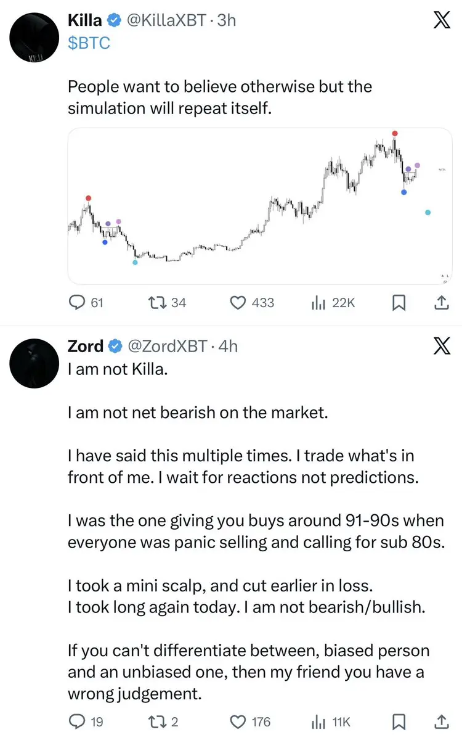Image resolution: width=462 pixels, height=740 pixels.
Task: Share Killa's $BTC post
Action: click(441, 302)
